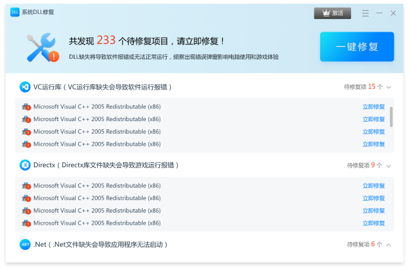
Task: Click the VC运行库 category icon
Action: 25,87
